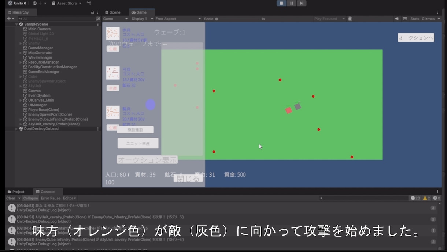Switch to the Project tab
Viewport: 447px width, 252px height.
click(16, 192)
